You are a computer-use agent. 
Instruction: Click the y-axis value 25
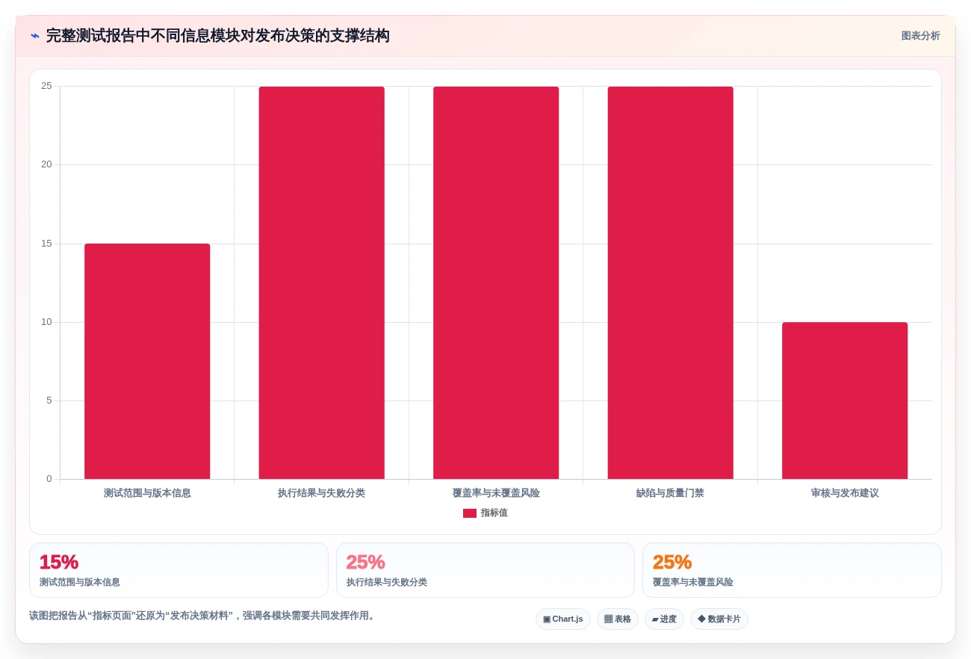(46, 86)
